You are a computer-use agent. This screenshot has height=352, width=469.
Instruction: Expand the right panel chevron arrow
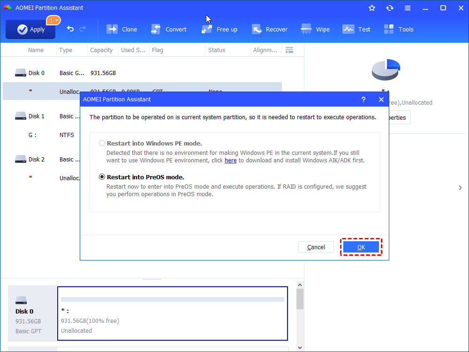point(460,188)
